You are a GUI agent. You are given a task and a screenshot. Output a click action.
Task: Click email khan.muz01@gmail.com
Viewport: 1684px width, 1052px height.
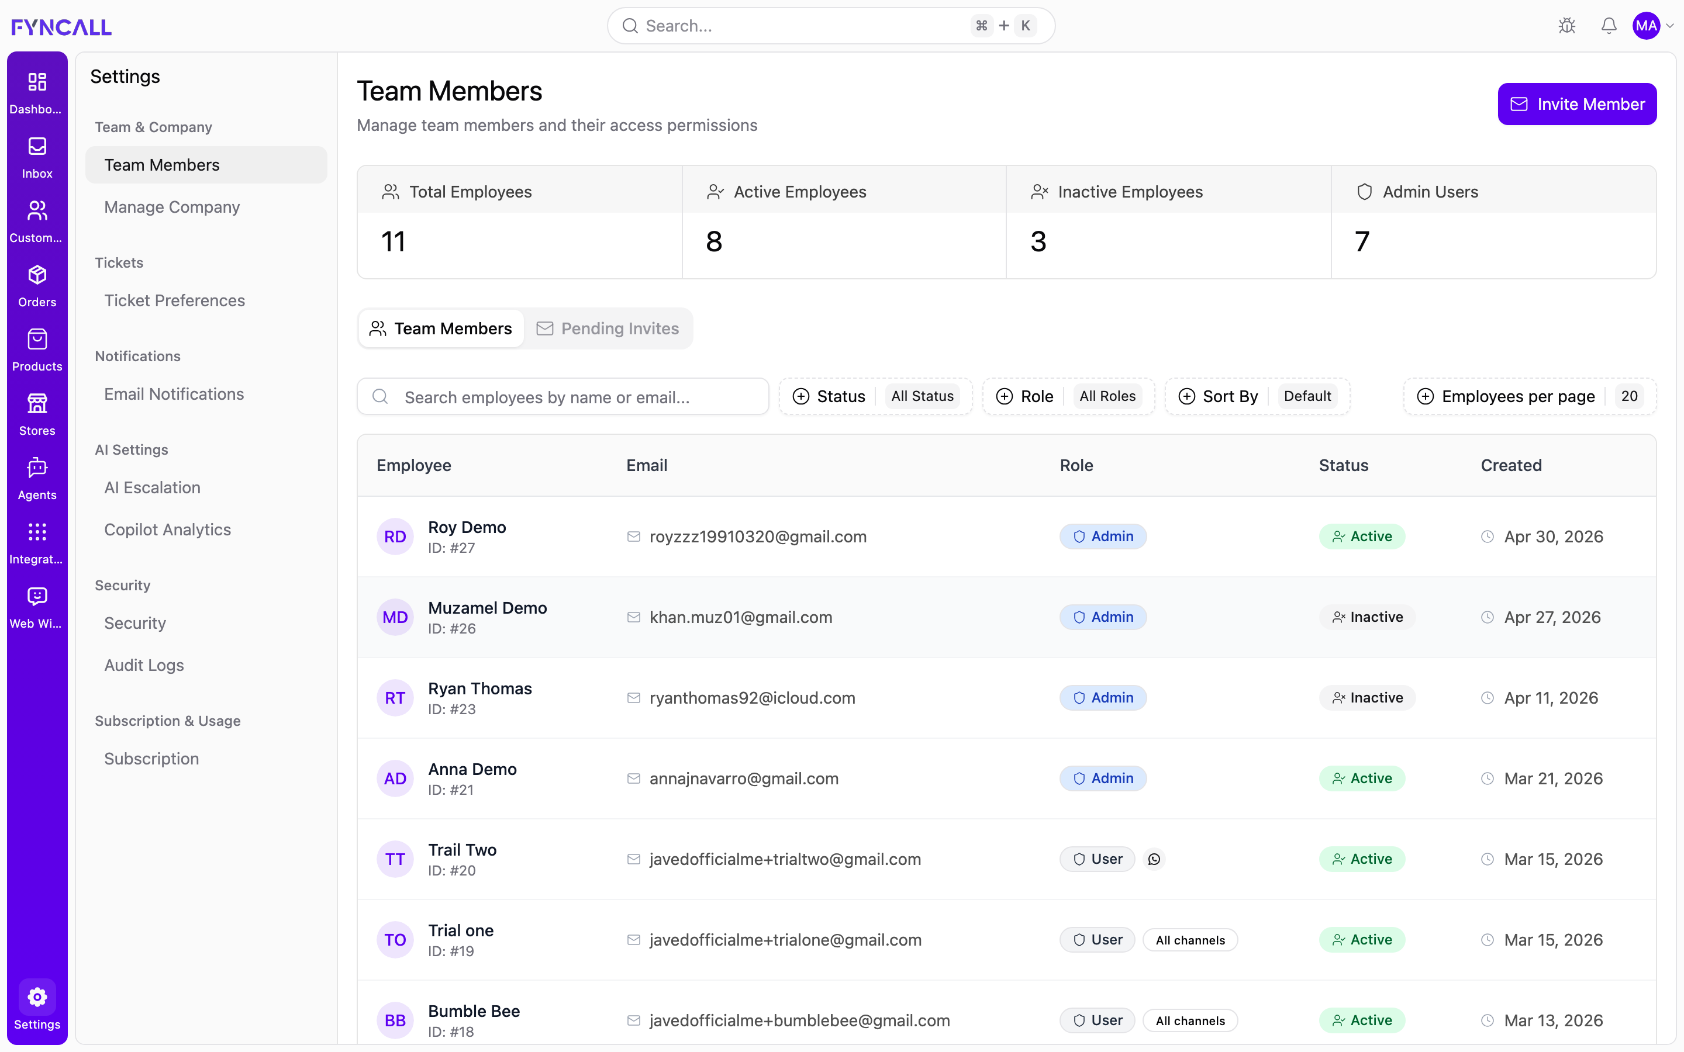point(740,617)
